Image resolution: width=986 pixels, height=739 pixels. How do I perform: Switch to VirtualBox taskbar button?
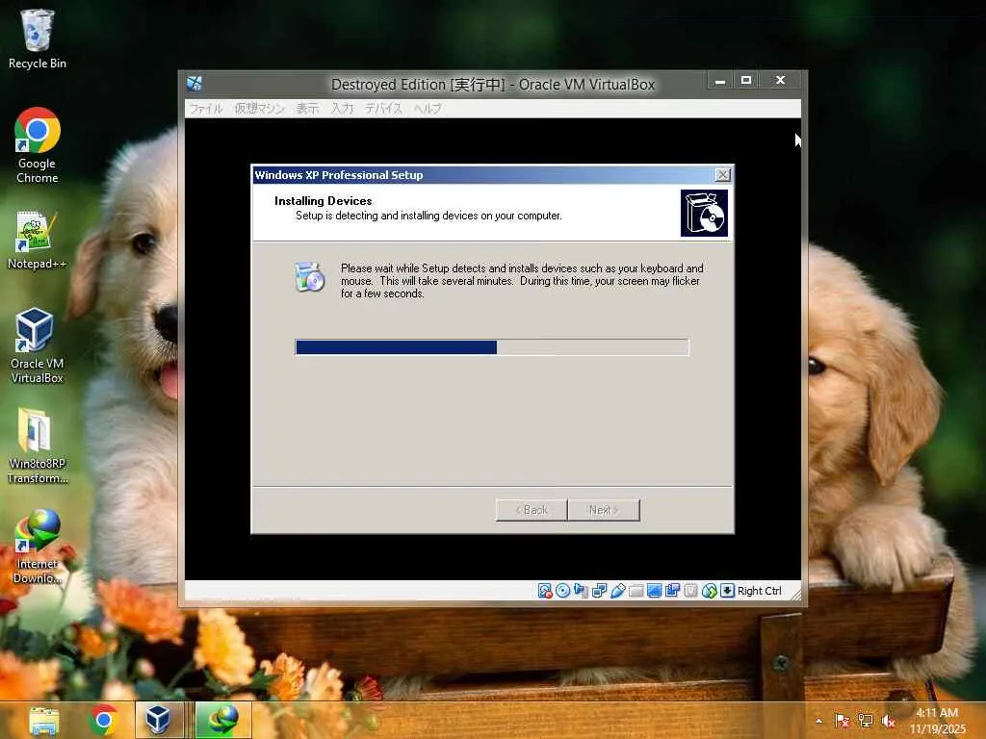coord(159,720)
